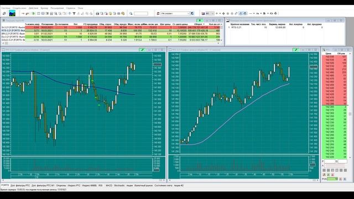Switch to the Опционы tab
The height and width of the screenshot is (199, 354).
61,186
